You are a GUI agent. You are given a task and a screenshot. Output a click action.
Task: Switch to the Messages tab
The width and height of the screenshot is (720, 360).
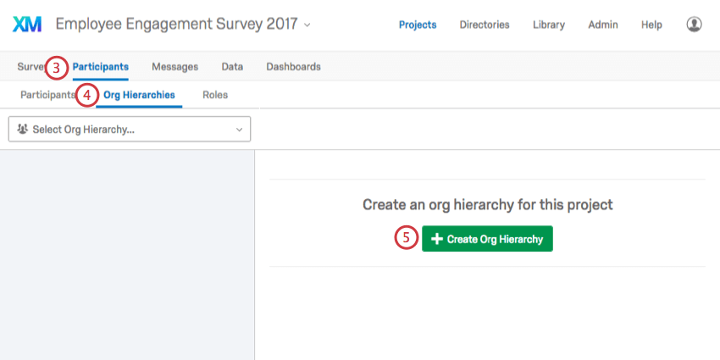175,67
